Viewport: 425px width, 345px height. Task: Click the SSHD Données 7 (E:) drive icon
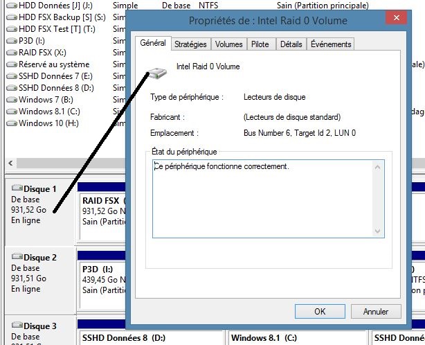point(12,76)
